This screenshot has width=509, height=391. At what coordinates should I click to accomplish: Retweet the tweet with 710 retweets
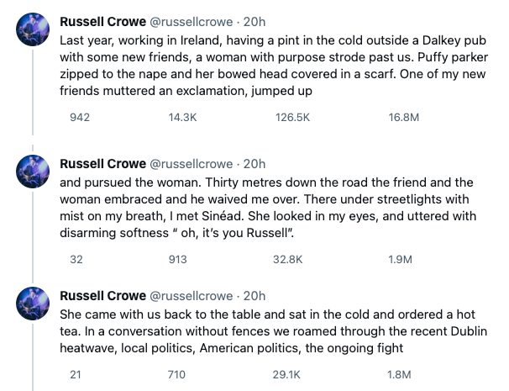176,374
